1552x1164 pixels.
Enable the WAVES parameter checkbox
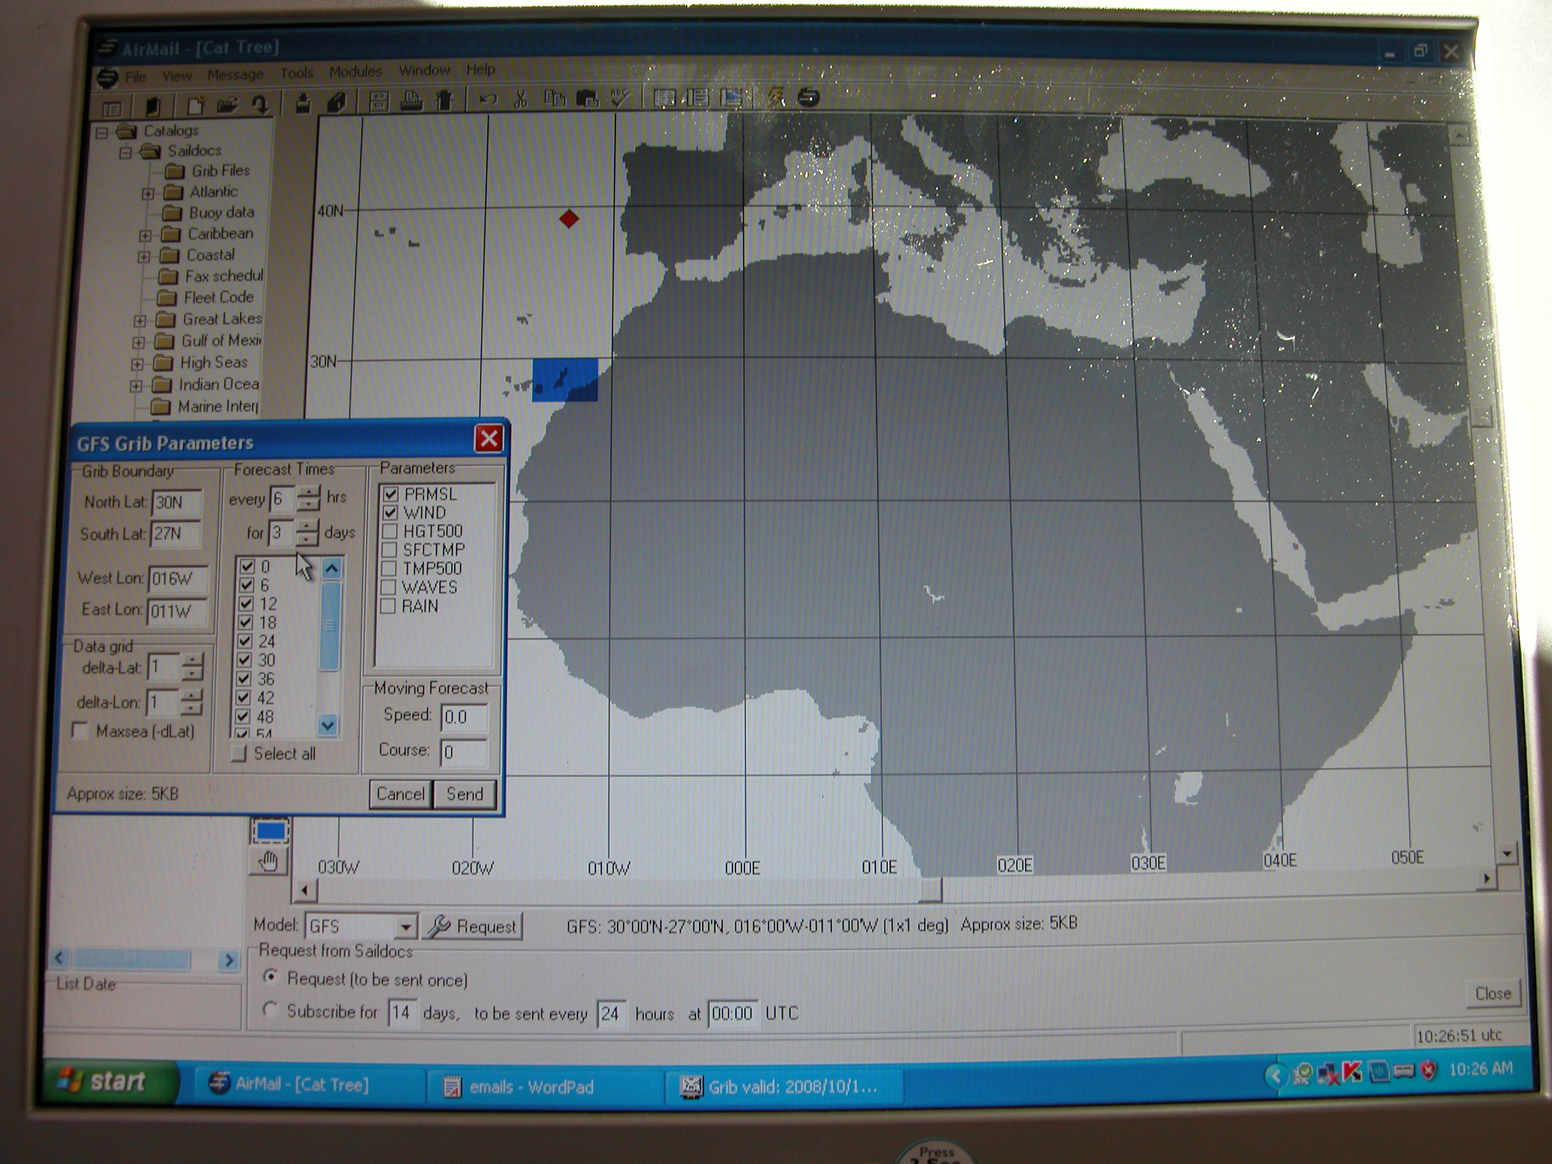coord(388,587)
